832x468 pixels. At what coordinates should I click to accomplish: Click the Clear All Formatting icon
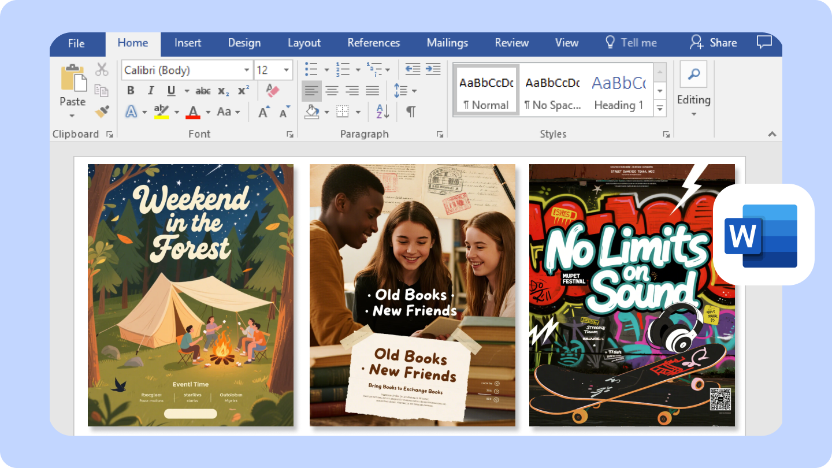[x=272, y=90]
